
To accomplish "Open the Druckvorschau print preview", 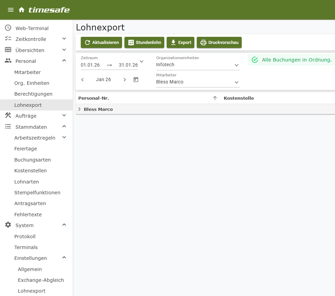I will pos(219,43).
